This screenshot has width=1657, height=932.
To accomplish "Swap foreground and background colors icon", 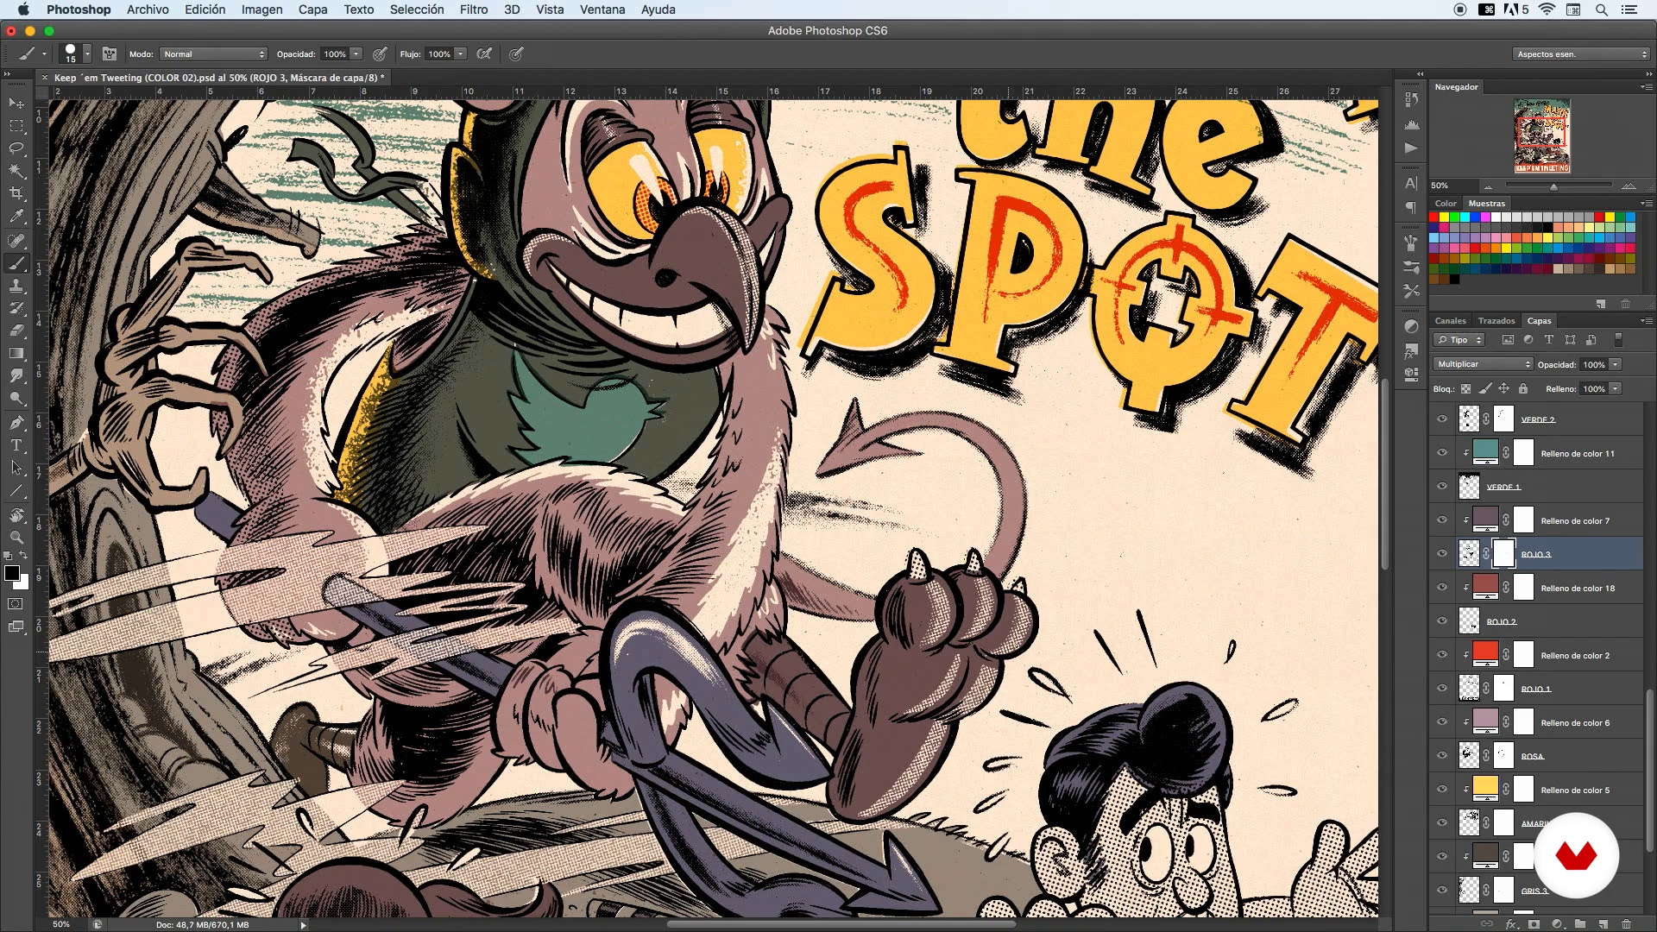I will (x=24, y=556).
